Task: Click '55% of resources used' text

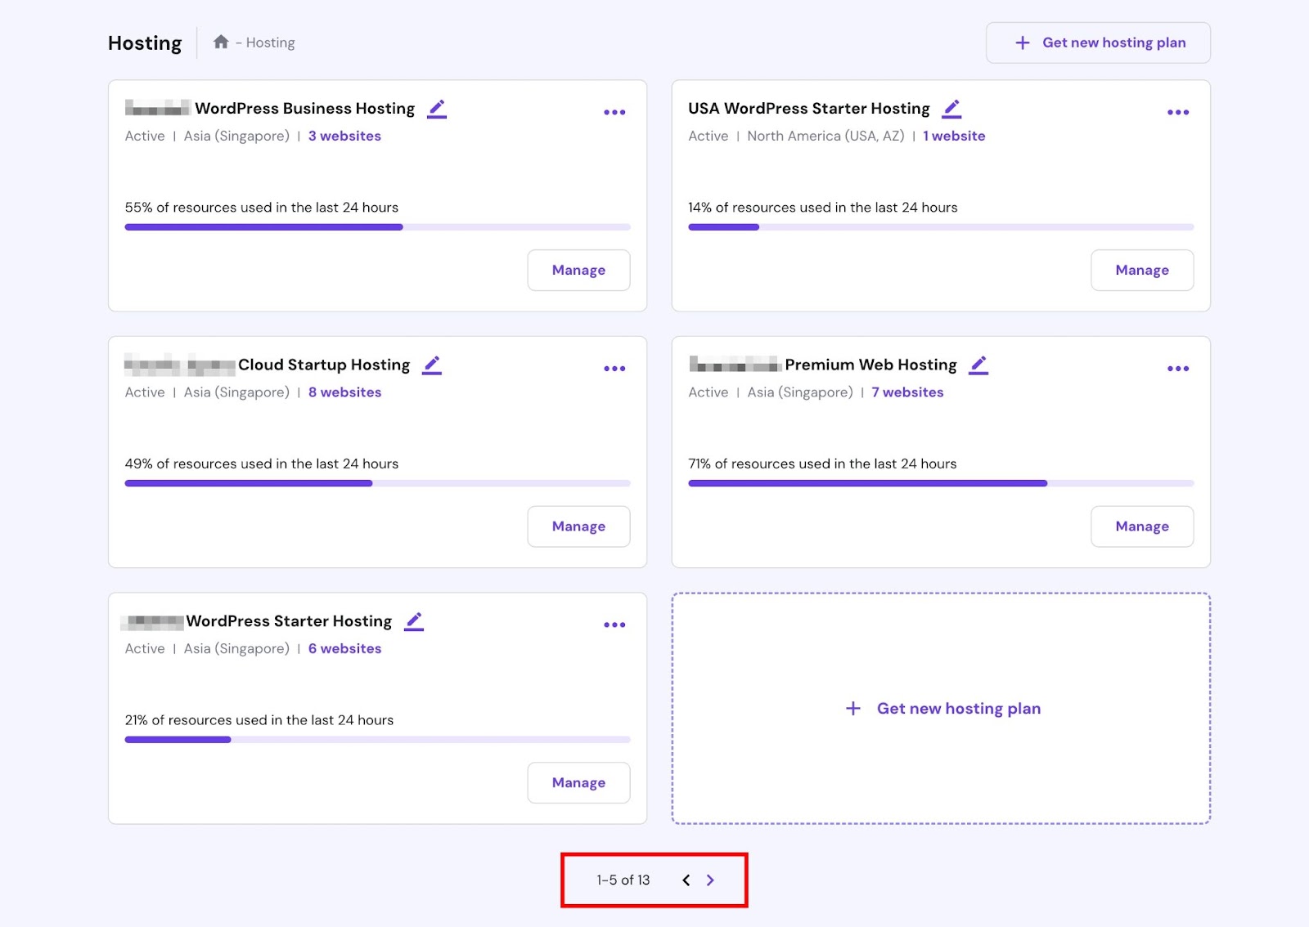Action: 262,208
